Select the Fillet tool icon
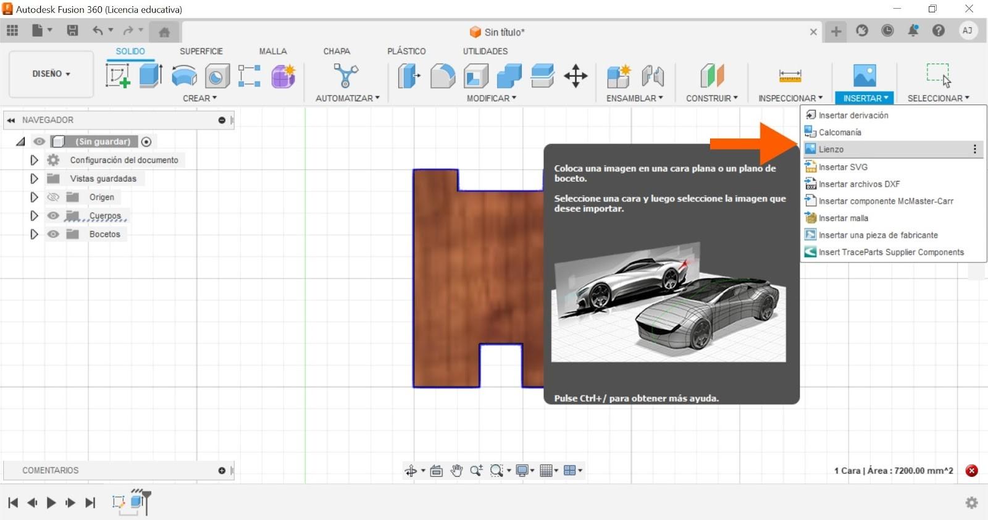This screenshot has width=988, height=520. [443, 76]
